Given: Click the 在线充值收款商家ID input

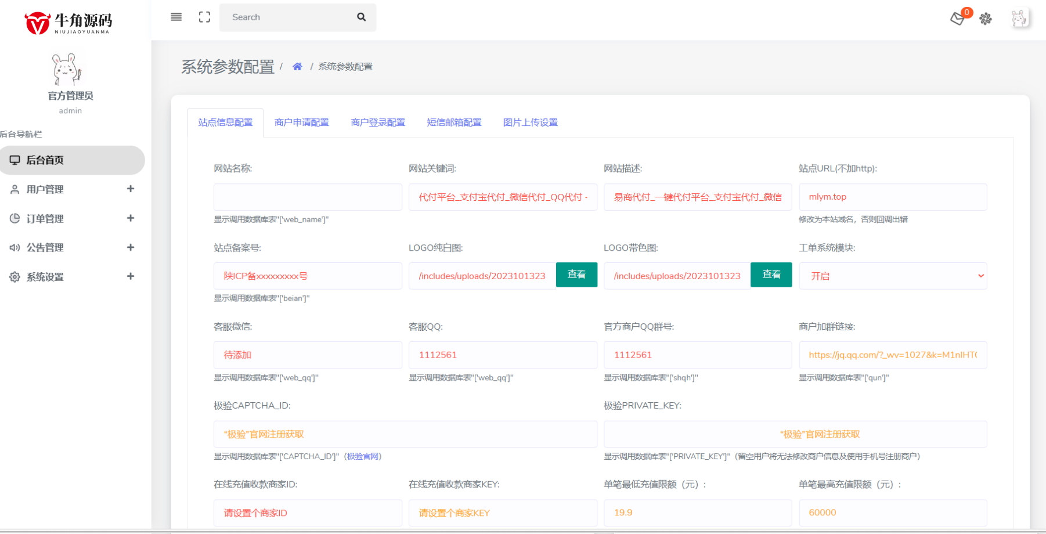Looking at the screenshot, I should [308, 513].
